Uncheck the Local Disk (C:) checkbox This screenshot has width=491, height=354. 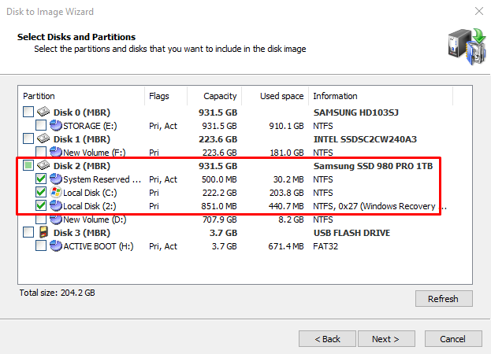(x=41, y=193)
